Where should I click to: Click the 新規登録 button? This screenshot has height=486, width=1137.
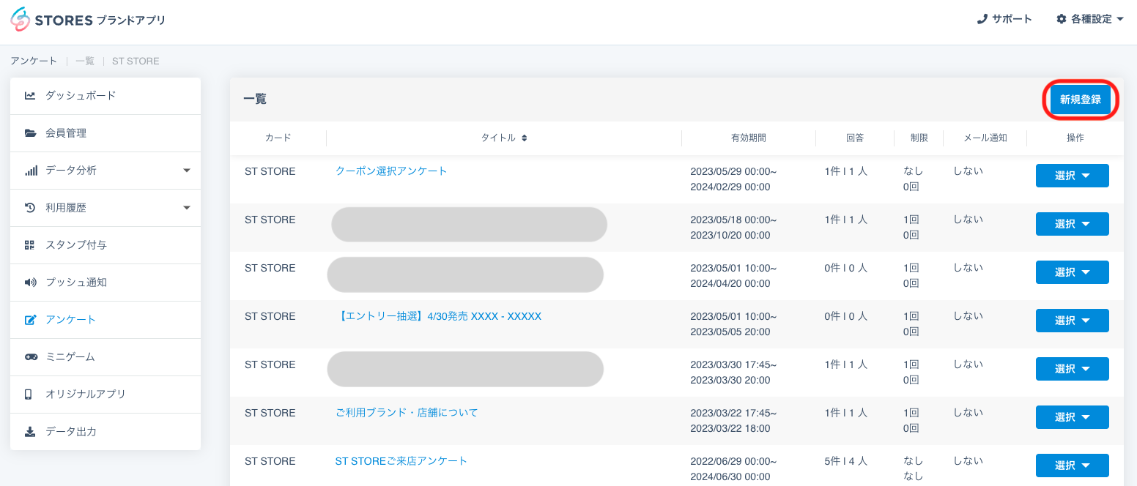1080,100
